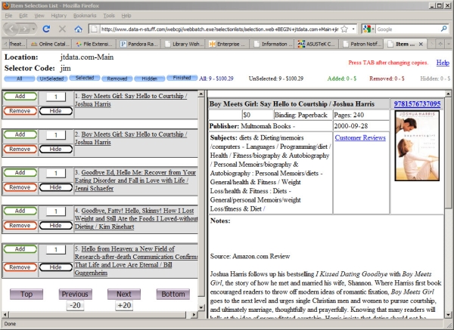Open the Google search engine icon menu
Image resolution: width=454 pixels, height=330 pixels.
368,29
